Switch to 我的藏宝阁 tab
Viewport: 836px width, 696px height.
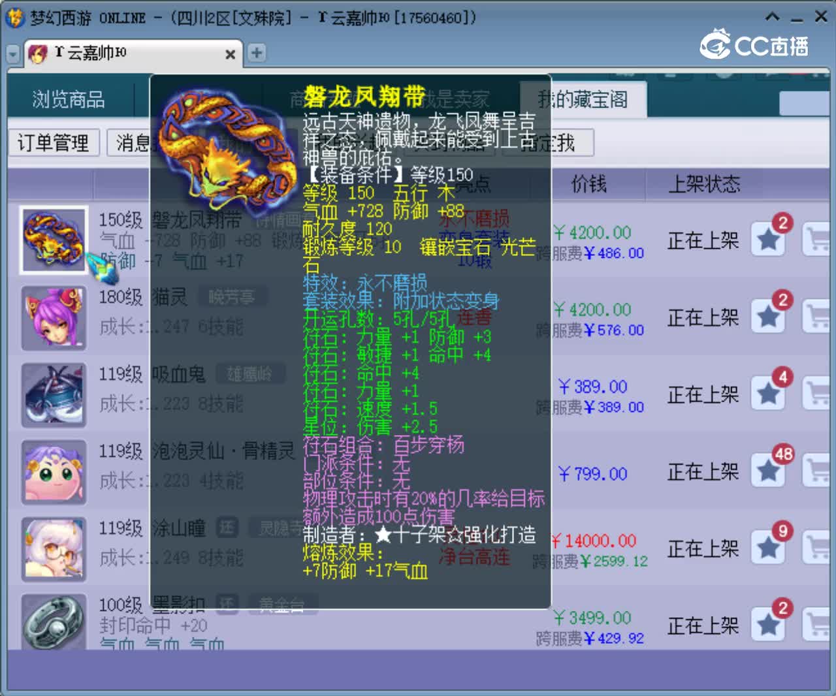point(583,99)
